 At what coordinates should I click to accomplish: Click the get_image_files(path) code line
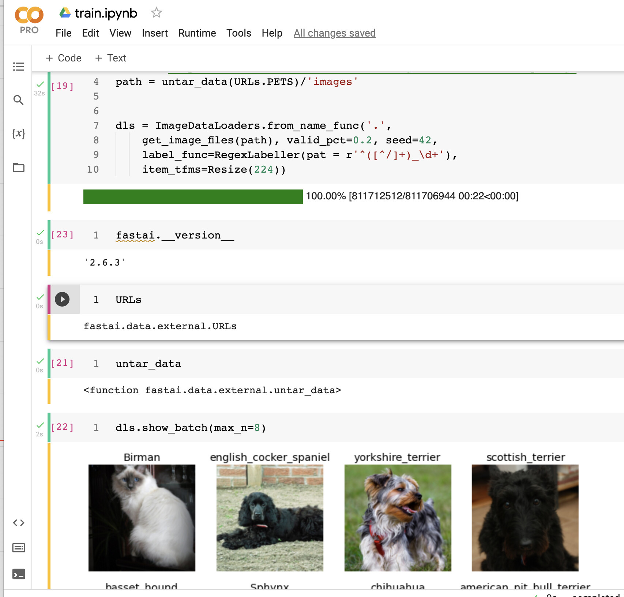(x=290, y=140)
